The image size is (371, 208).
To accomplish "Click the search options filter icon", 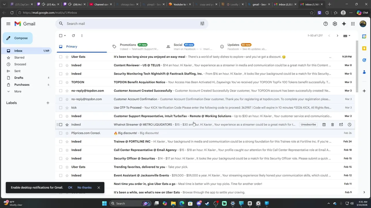I will pos(202,24).
